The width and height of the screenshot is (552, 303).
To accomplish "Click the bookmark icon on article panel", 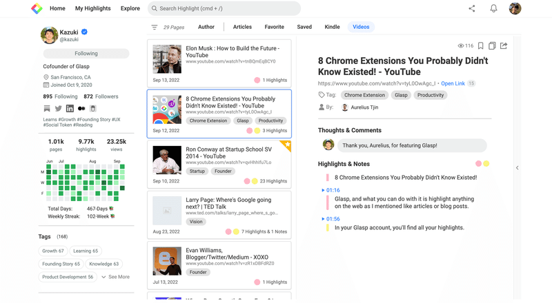I will (x=480, y=45).
